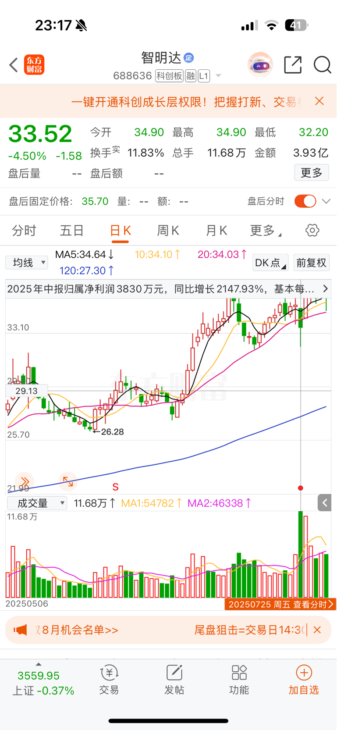Open the 2025年中报 news headline
The height and width of the screenshot is (730, 337).
[160, 289]
